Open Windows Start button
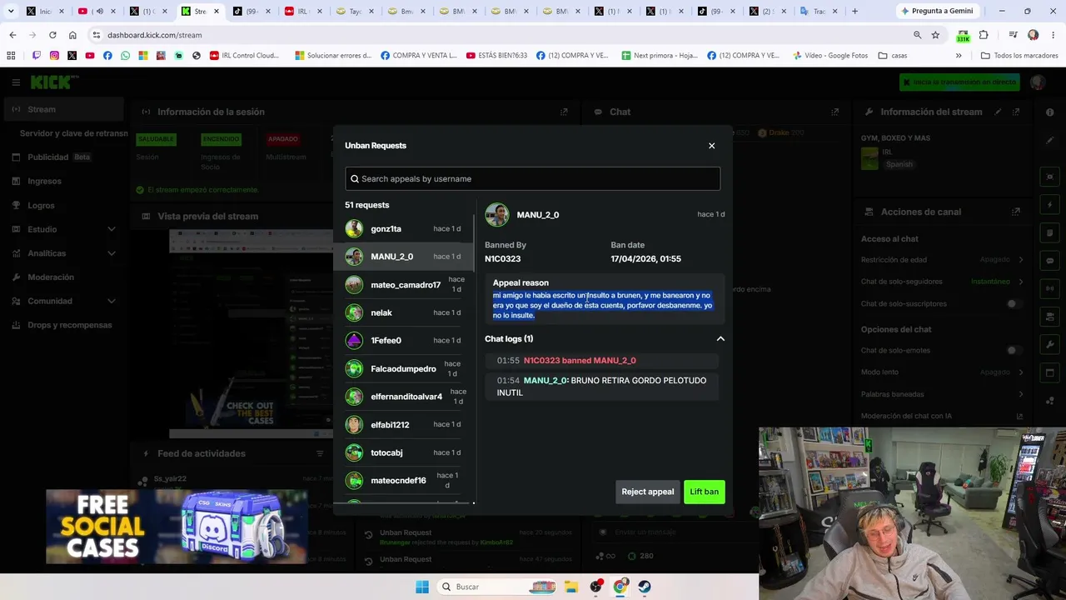Image resolution: width=1066 pixels, height=600 pixels. point(422,587)
